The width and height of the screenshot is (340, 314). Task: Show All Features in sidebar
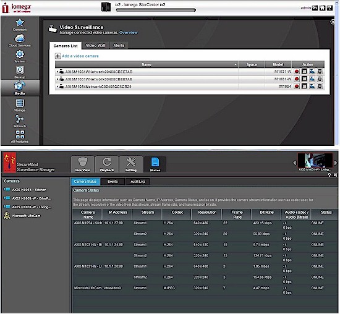[20, 137]
